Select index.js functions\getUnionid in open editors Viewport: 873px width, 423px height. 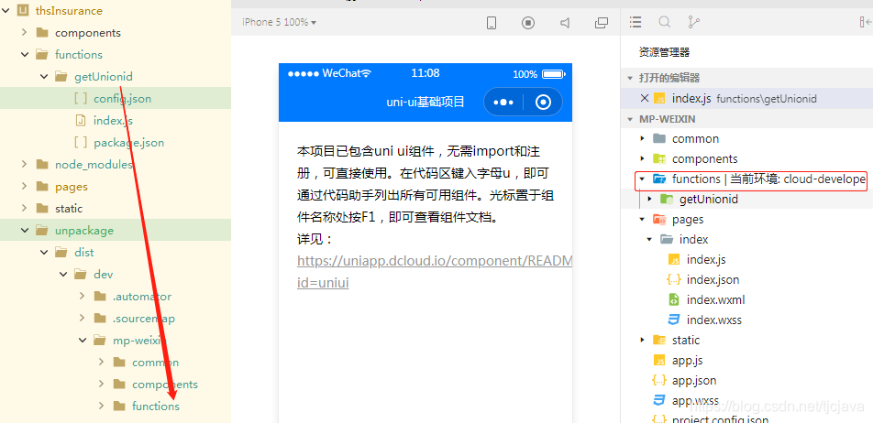coord(746,98)
